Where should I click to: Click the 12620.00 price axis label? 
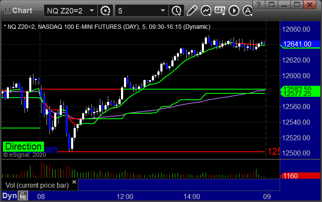coord(296,60)
